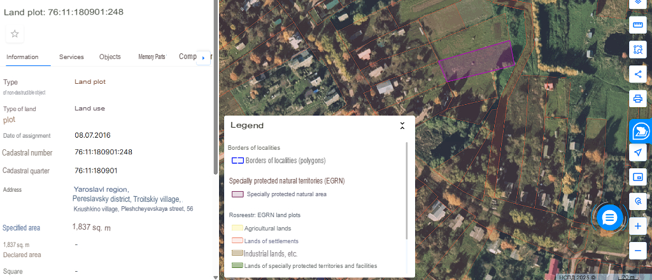Open the overview mini-map tool
Screen dimensions: 652x280
637,177
